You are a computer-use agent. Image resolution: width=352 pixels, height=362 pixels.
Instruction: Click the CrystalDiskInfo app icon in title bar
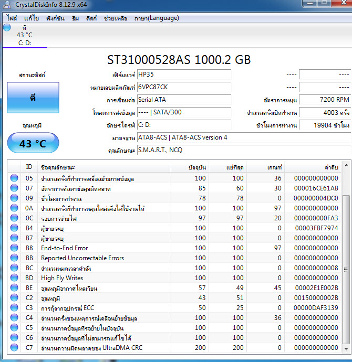tap(5, 5)
